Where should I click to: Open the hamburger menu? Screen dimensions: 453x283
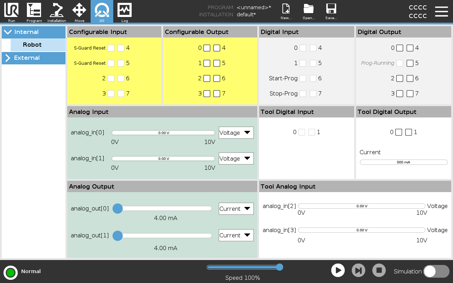pyautogui.click(x=441, y=12)
